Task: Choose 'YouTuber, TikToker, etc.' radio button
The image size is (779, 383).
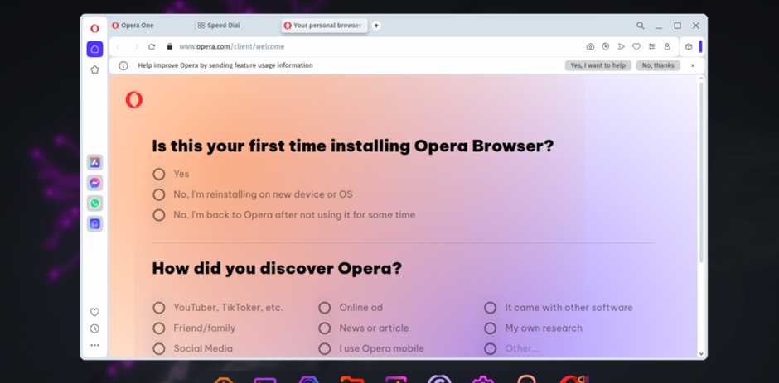Action: coord(159,308)
